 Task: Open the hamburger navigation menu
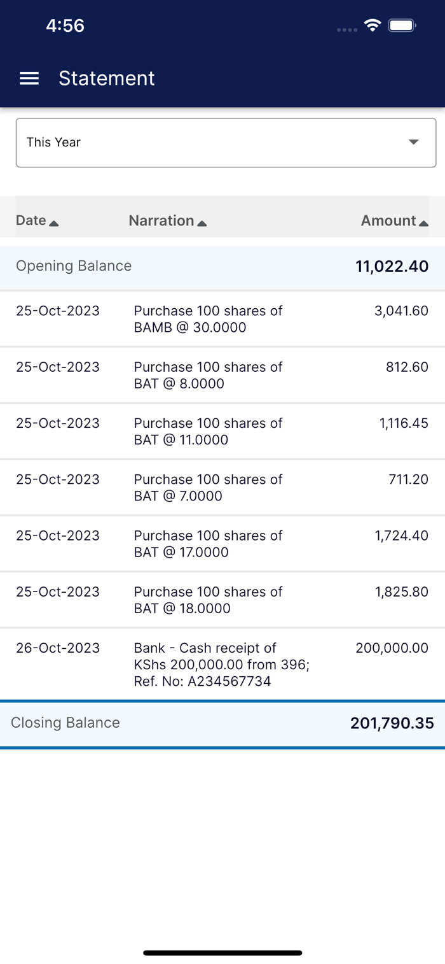[29, 78]
